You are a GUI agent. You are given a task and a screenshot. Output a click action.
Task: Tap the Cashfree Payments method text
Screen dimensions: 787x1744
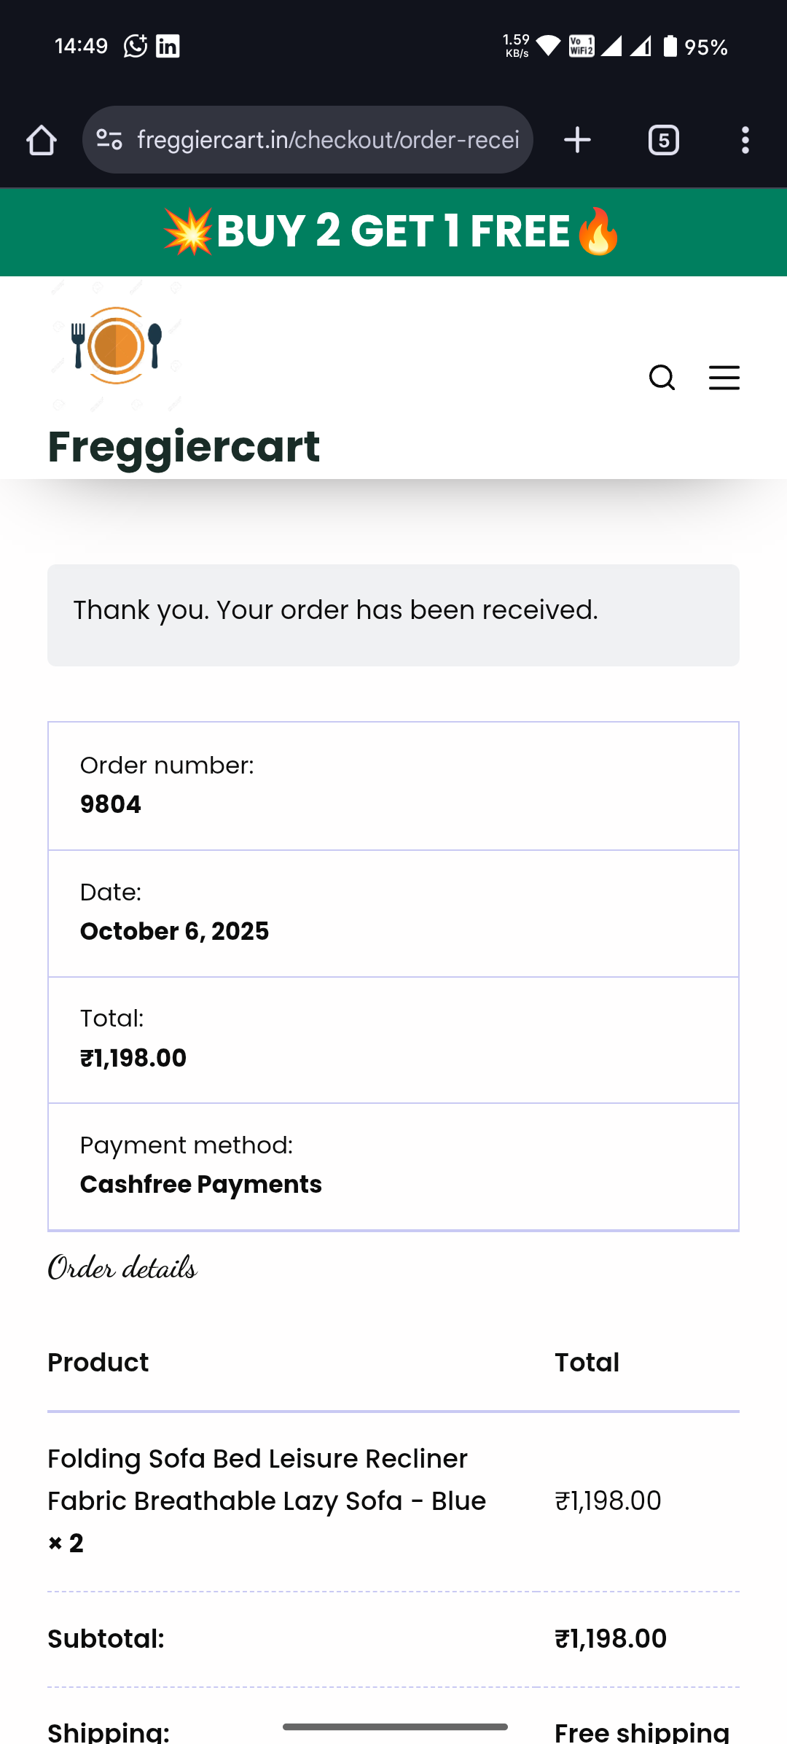(x=201, y=1185)
